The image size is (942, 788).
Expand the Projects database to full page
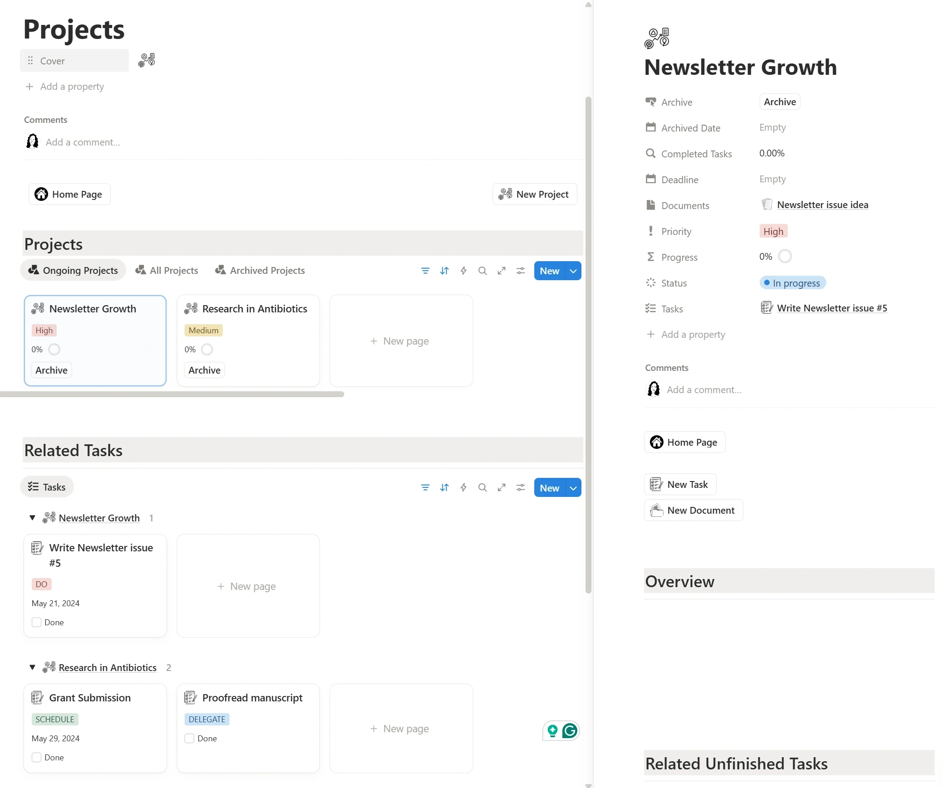(501, 271)
